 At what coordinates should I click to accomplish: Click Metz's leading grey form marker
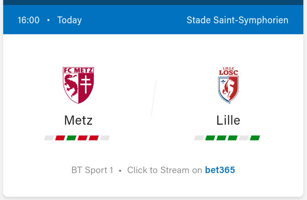pos(49,138)
